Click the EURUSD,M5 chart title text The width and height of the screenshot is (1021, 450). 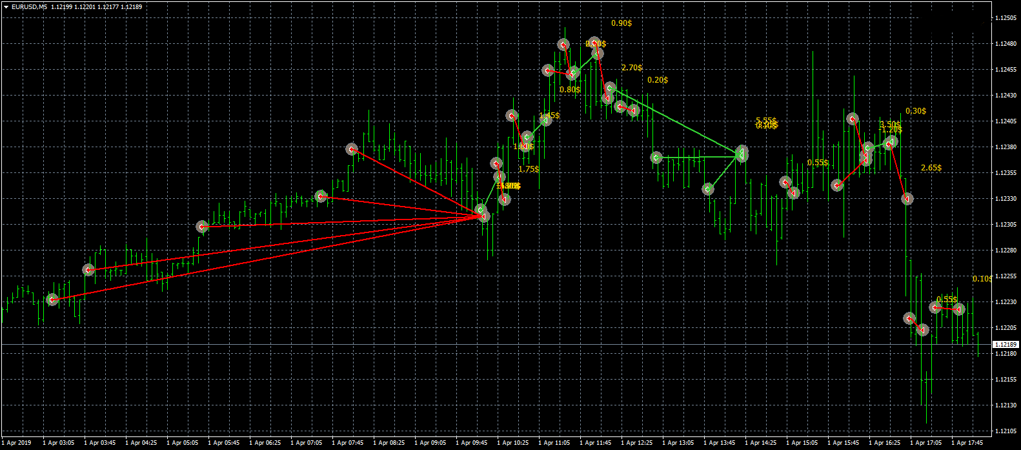29,7
